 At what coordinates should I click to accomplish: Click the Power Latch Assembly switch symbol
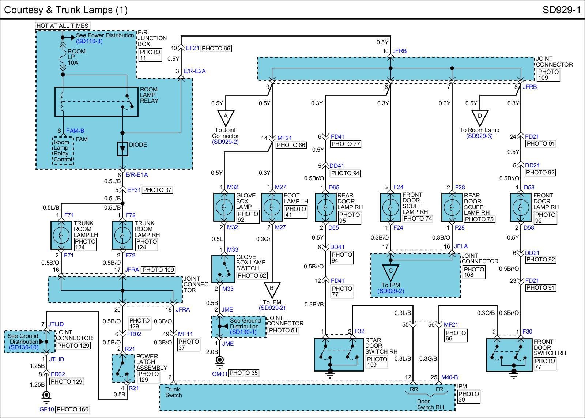pyautogui.click(x=123, y=368)
